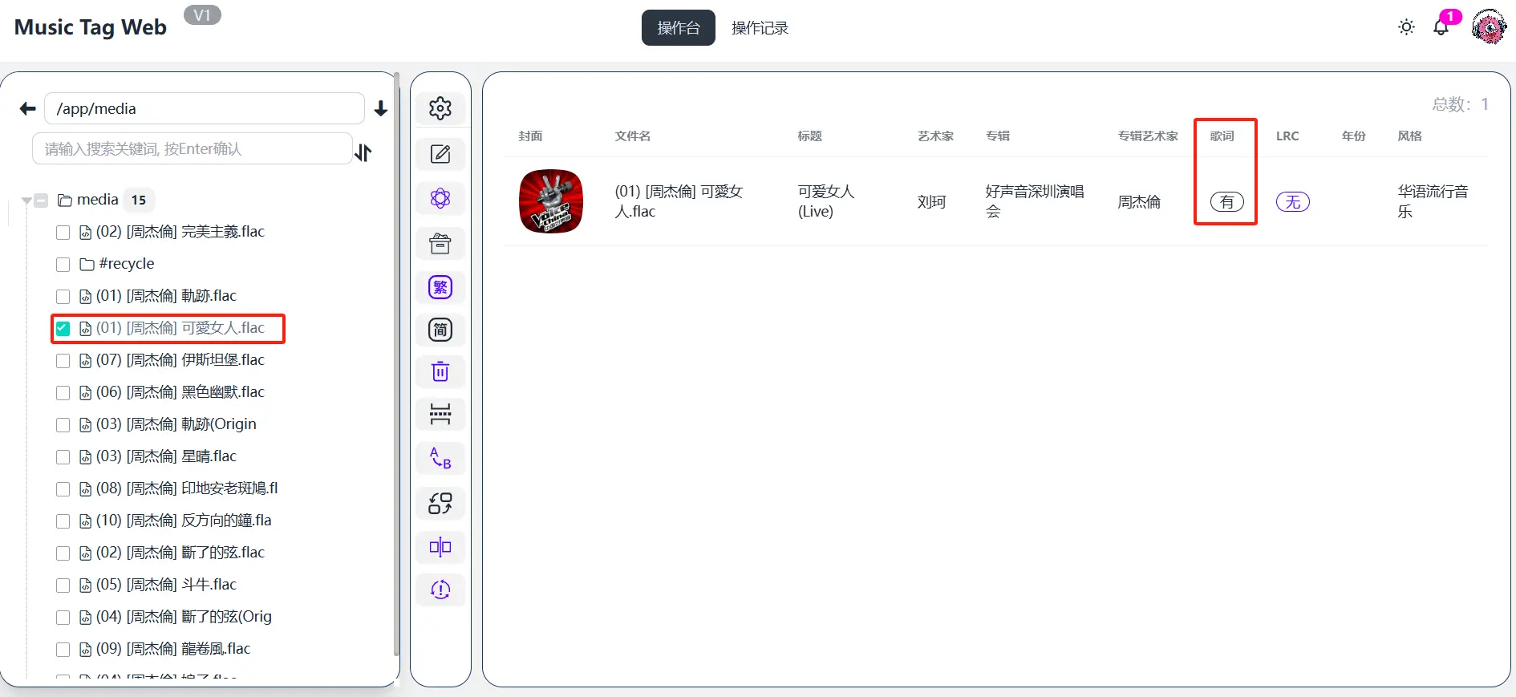Click the A-to-B rename icon
1516x697 pixels.
coord(440,458)
